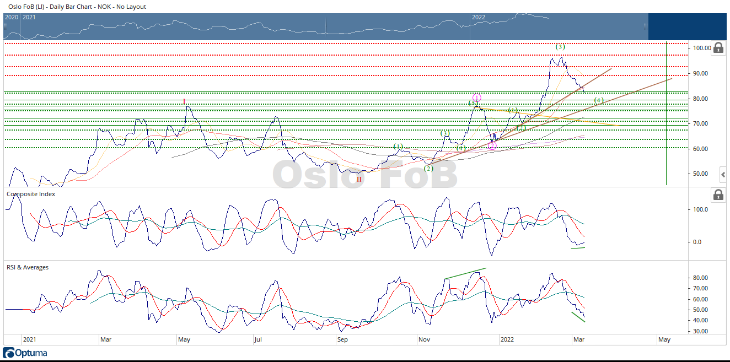Select the falling green line below the latest RSI
The image size is (730, 362).
tap(578, 317)
